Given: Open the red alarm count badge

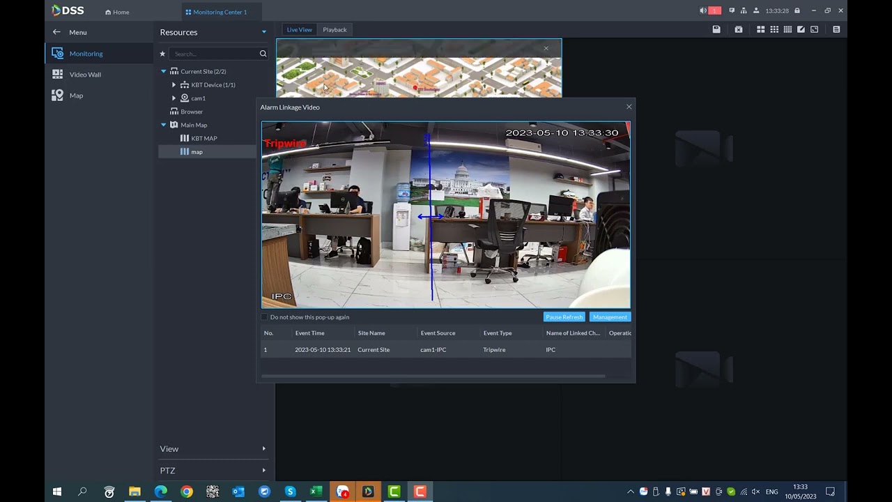Looking at the screenshot, I should click(714, 10).
